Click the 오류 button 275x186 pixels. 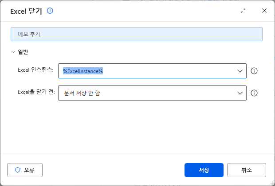pyautogui.click(x=25, y=170)
